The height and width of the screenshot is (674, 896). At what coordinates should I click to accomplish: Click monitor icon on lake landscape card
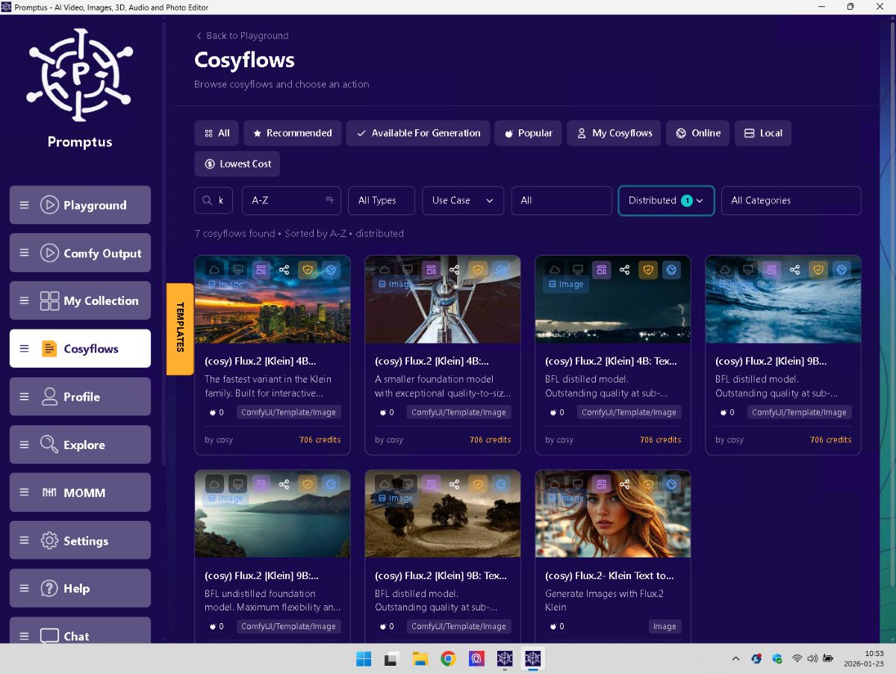coord(238,484)
